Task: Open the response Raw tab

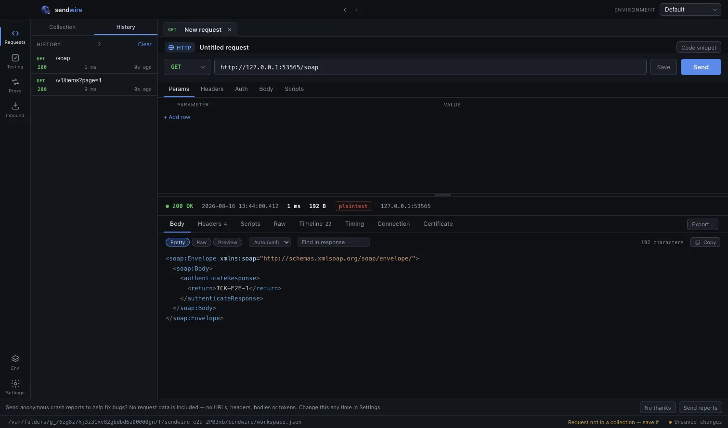Action: point(280,224)
